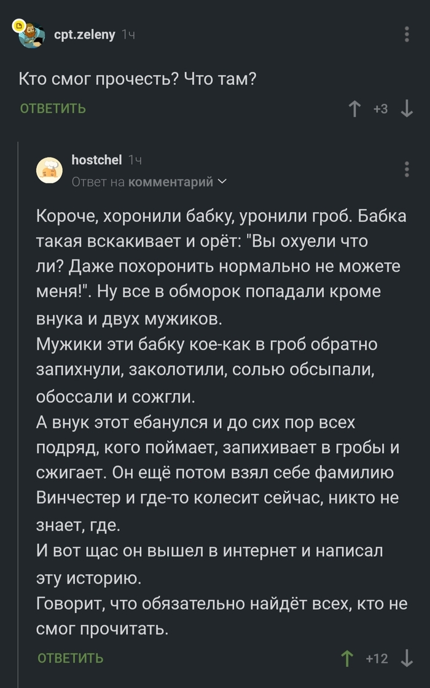Screen dimensions: 430x688
Task: Upvote hostchel's reply with green arrow
Action: pos(348,658)
